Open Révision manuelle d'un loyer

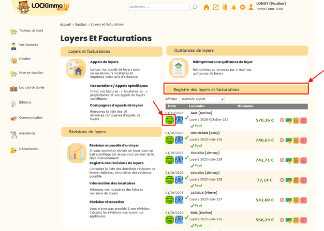114,145
